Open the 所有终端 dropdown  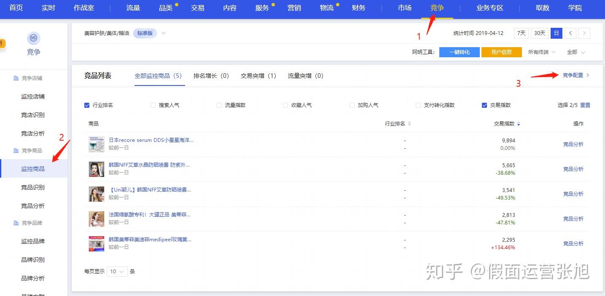[x=542, y=52]
